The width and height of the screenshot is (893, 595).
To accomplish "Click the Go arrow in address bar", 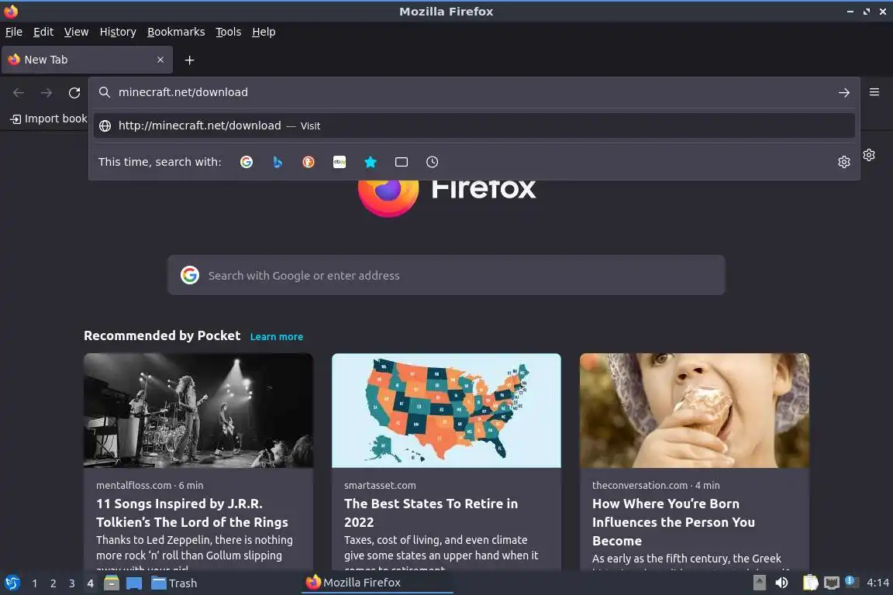I will (x=844, y=93).
